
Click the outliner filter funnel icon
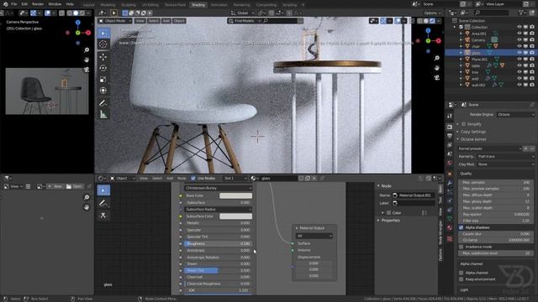pos(521,13)
